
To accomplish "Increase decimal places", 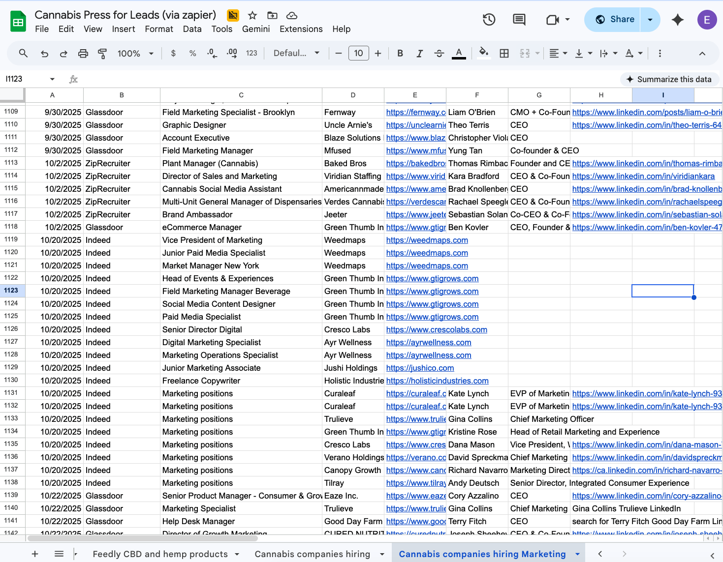I will [x=232, y=53].
